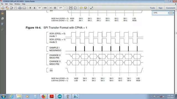Switch to Arduino IDE in taskbar
Viewport: 177px width, 99px height.
pyautogui.click(x=60, y=97)
